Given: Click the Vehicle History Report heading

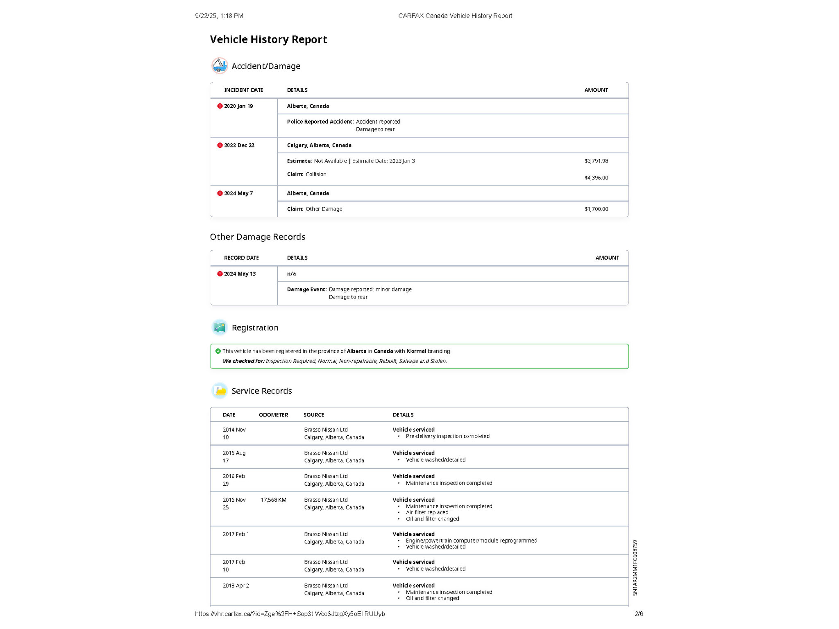Looking at the screenshot, I should 268,39.
